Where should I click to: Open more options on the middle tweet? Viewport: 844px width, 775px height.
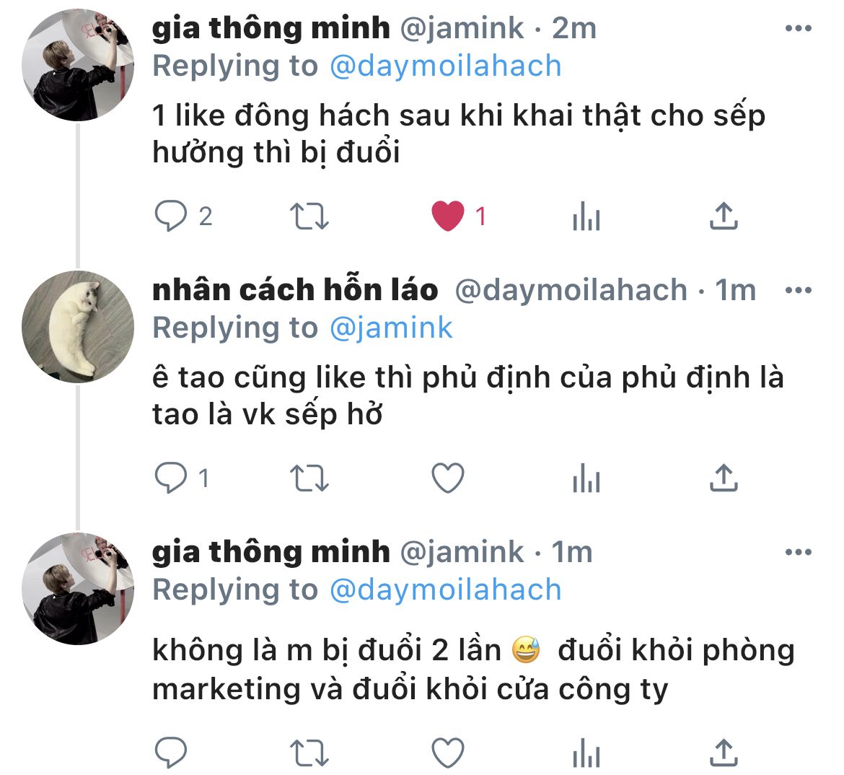799,290
